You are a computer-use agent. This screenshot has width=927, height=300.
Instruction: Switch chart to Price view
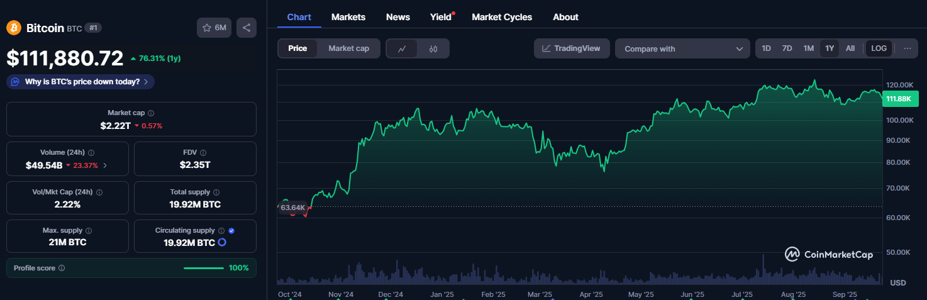[x=297, y=48]
